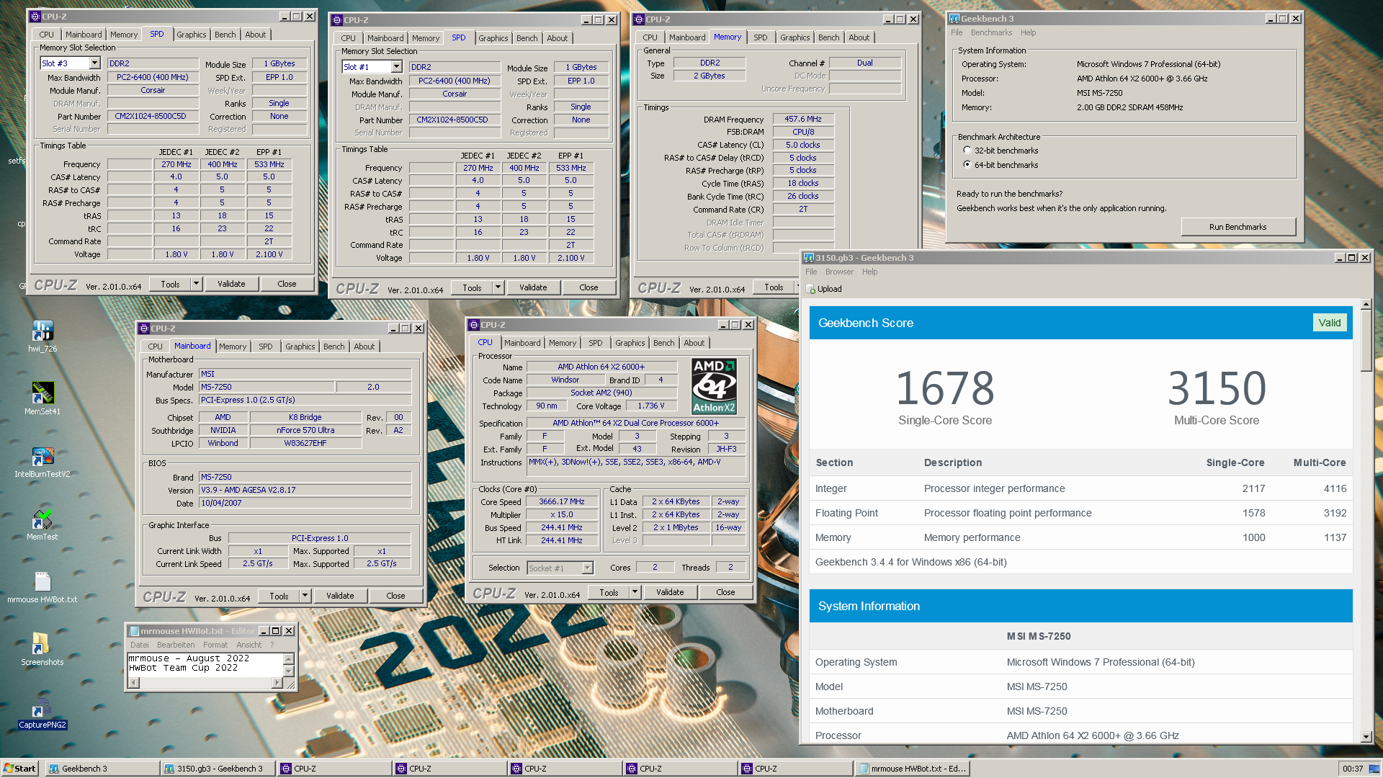1383x778 pixels.
Task: Click BIOS version V3.9 - AMD AGESA V2.8.17
Action: coord(305,490)
